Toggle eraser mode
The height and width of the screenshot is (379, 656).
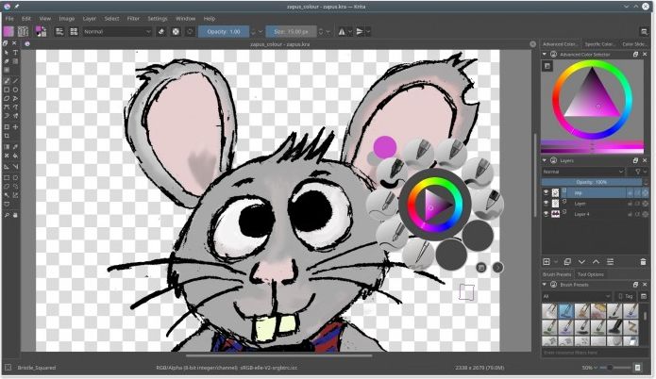161,32
